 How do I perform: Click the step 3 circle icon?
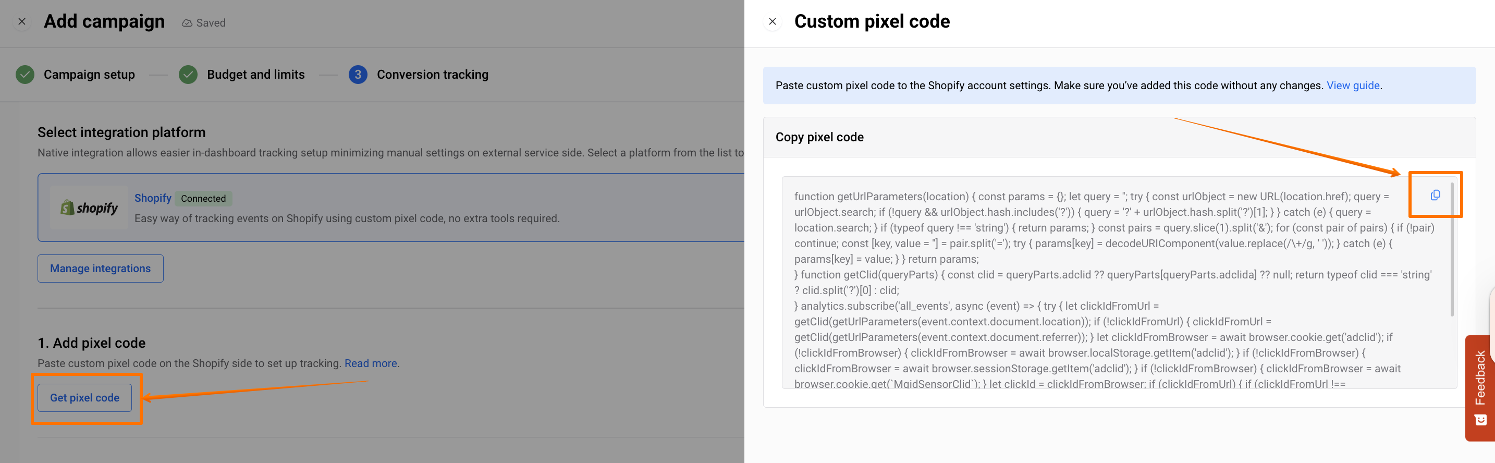(x=358, y=74)
